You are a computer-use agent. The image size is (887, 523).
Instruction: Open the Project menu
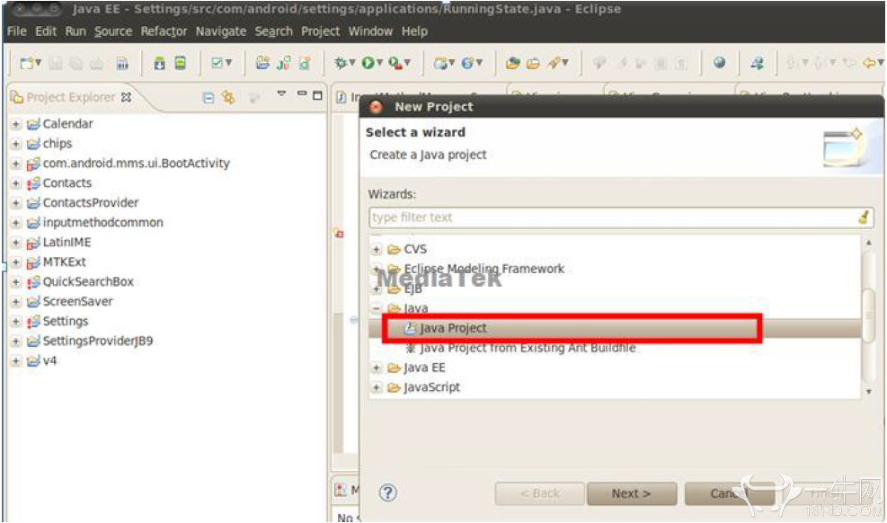point(320,31)
